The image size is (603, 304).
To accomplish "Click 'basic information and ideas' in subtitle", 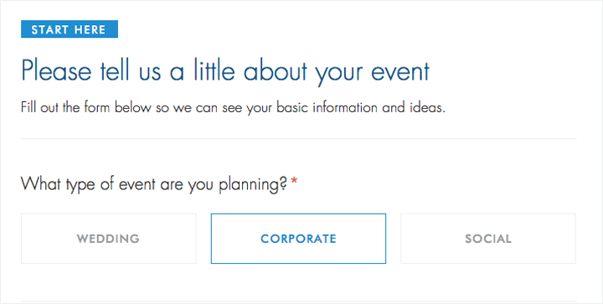I will (x=361, y=107).
